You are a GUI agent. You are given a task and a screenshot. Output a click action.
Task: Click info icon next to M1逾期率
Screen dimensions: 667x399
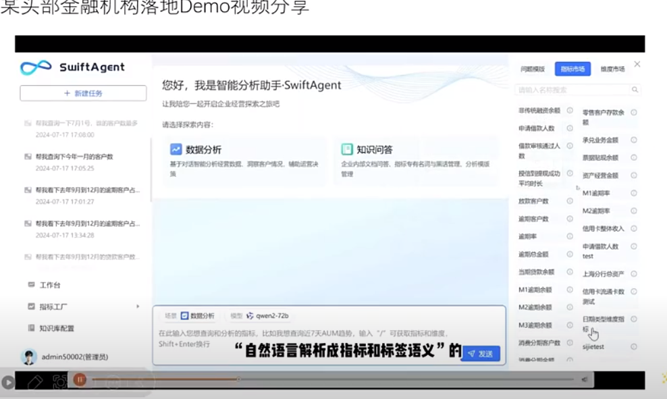pyautogui.click(x=633, y=193)
